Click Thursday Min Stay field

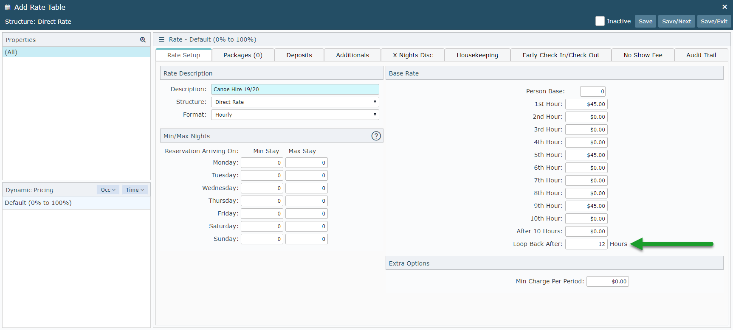point(262,201)
